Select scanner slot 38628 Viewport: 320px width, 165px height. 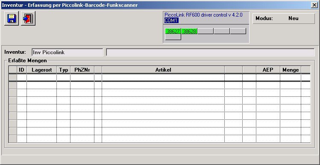tap(189, 32)
